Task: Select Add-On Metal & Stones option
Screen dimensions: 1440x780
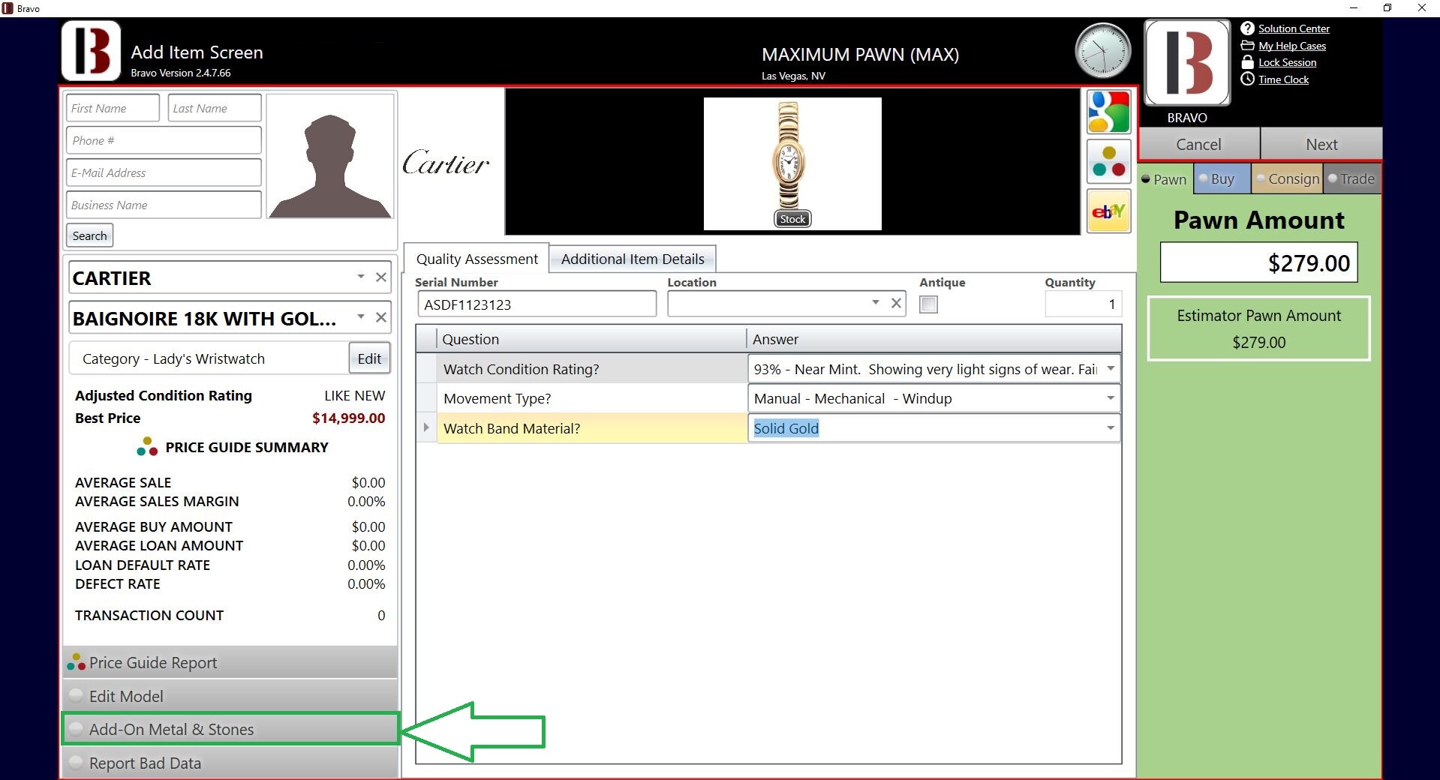Action: coord(230,729)
